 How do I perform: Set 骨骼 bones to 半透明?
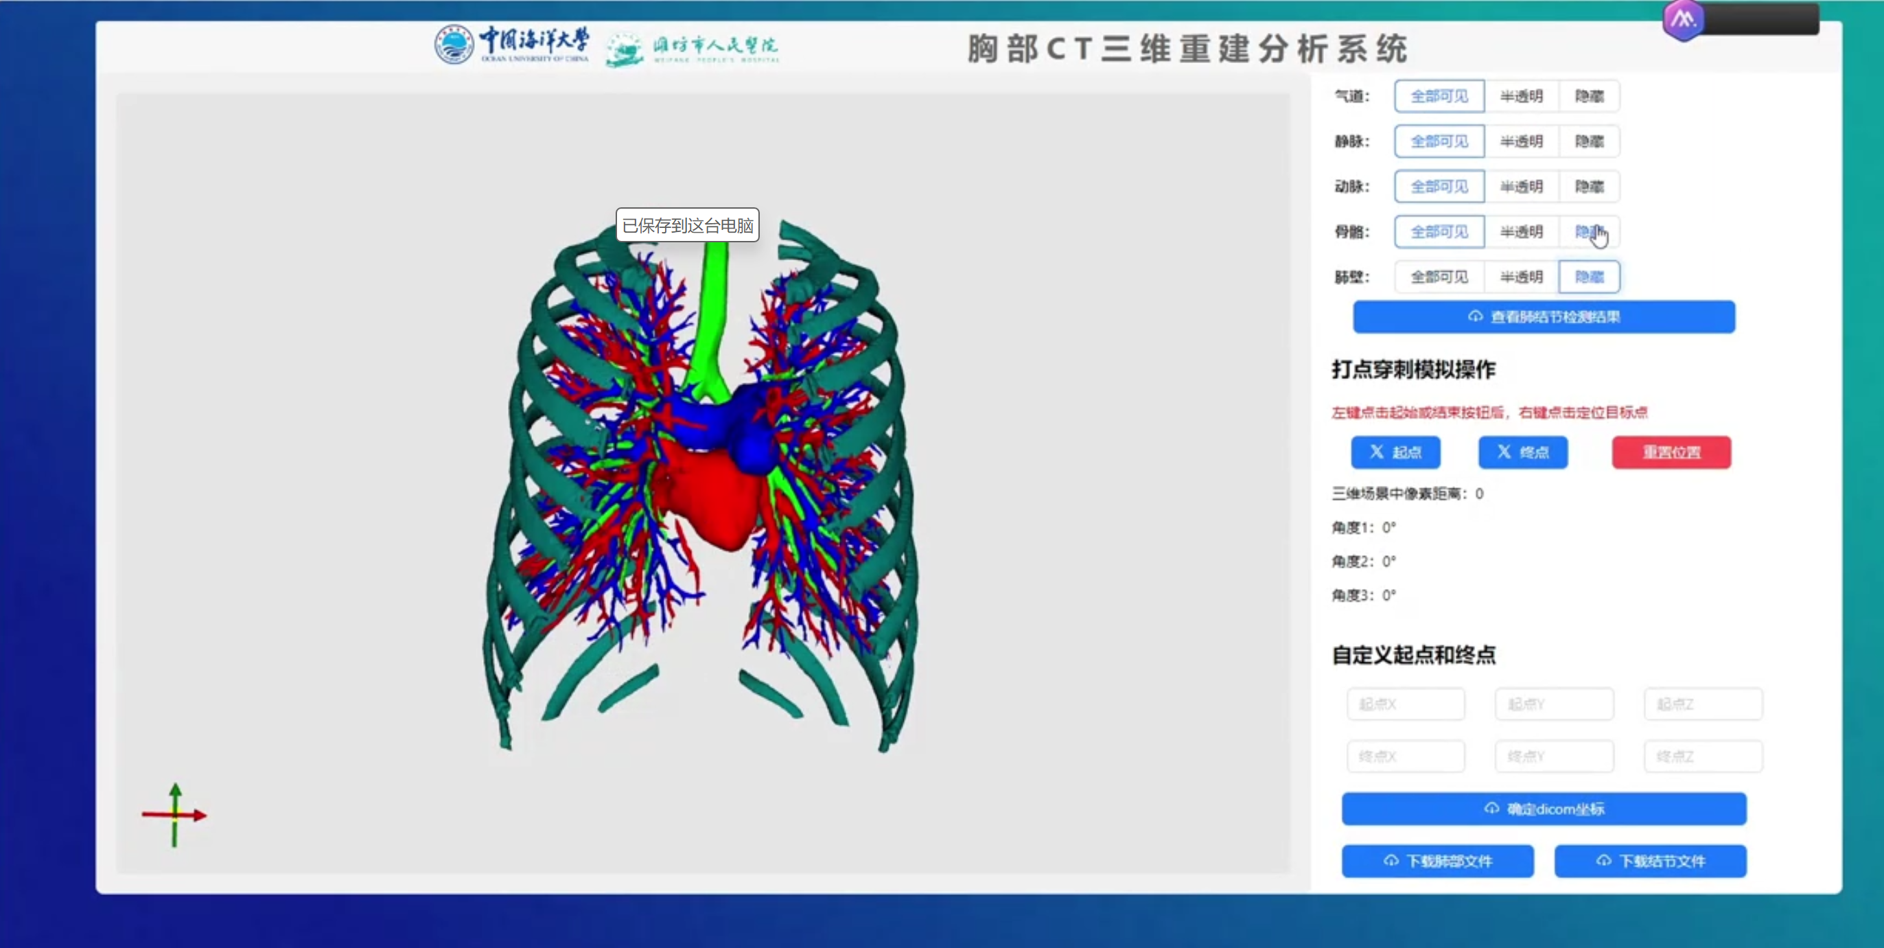point(1522,232)
